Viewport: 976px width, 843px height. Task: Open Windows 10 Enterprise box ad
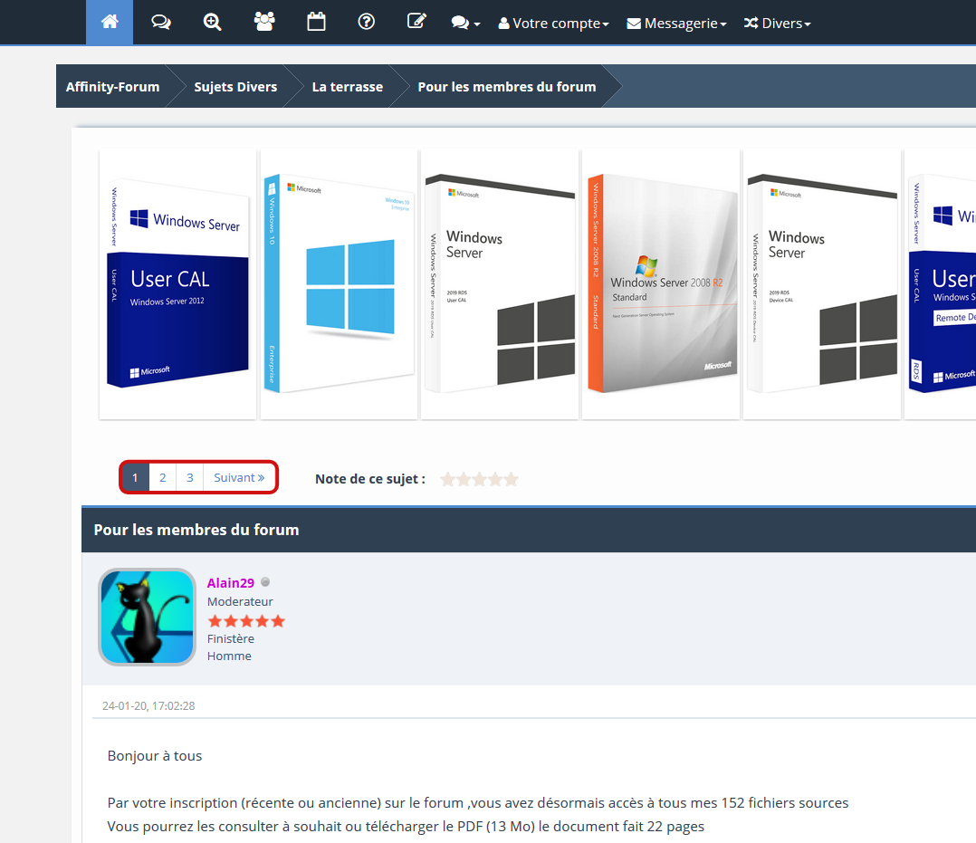(339, 284)
